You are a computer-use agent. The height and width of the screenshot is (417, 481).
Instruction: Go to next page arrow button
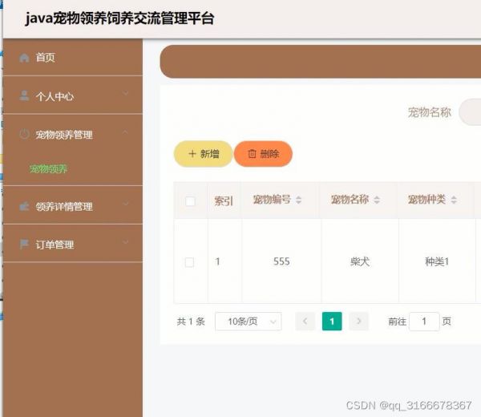coord(358,322)
